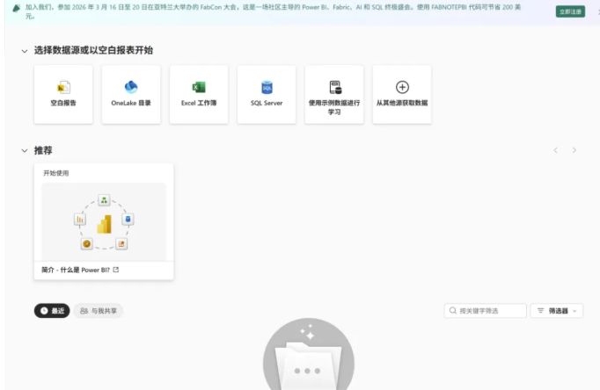The image size is (600, 390).
Task: Go to previous recommended items arrow
Action: pyautogui.click(x=556, y=150)
